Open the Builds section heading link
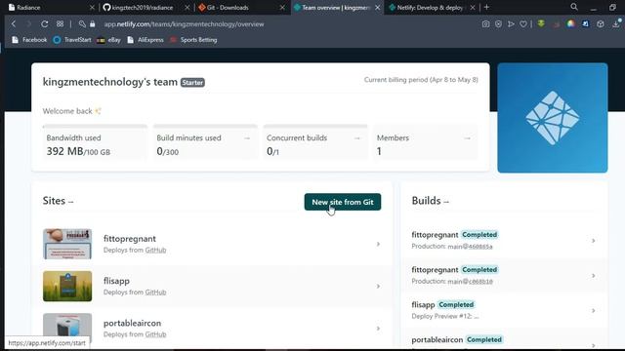The width and height of the screenshot is (625, 351). click(430, 201)
